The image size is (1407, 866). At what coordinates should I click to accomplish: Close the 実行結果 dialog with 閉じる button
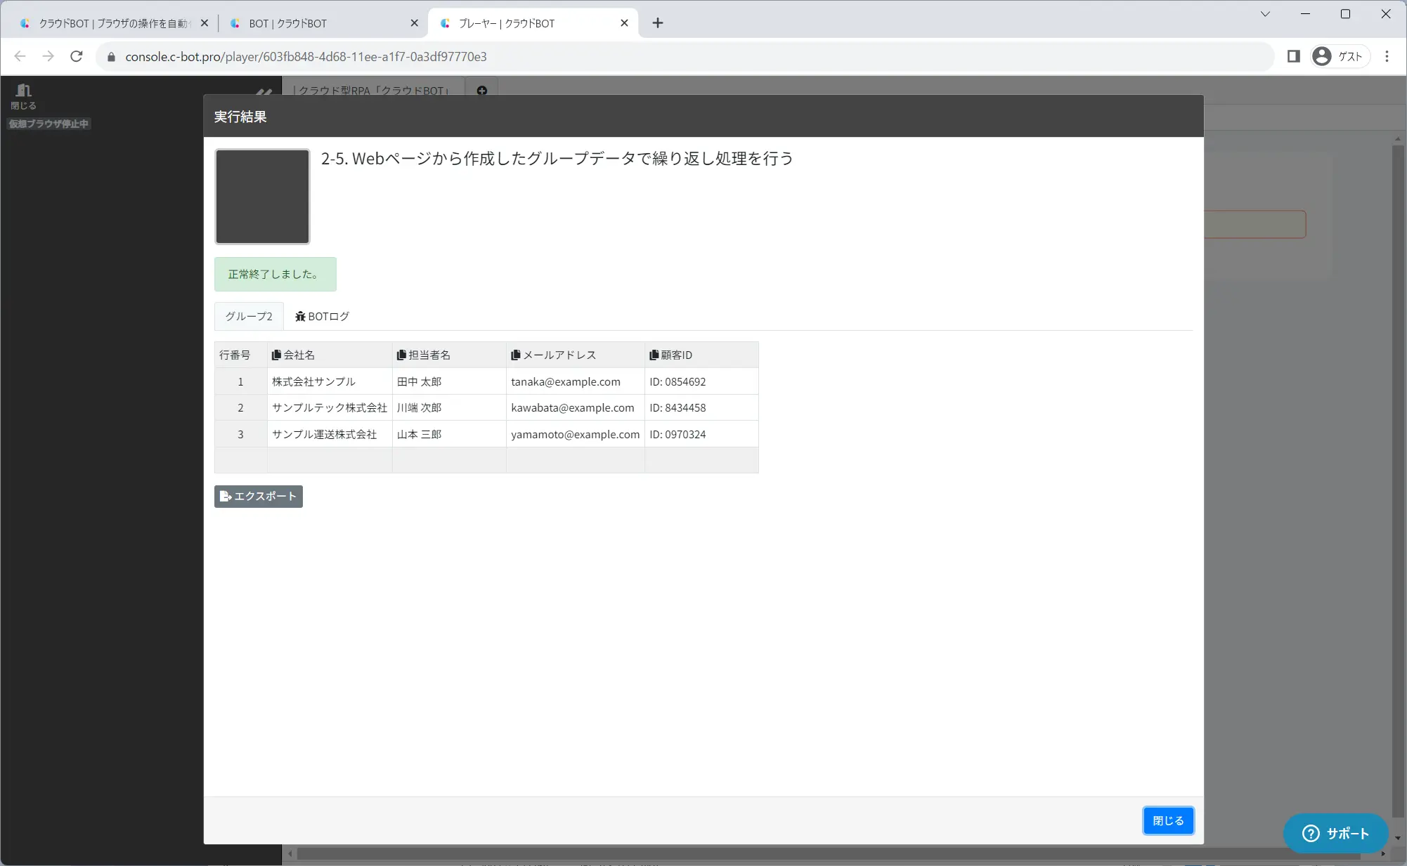point(1168,820)
